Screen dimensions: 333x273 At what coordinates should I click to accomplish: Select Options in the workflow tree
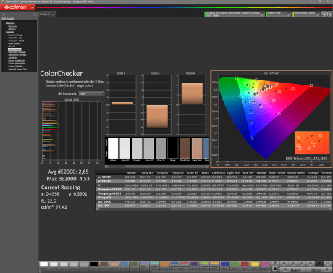[x=12, y=29]
